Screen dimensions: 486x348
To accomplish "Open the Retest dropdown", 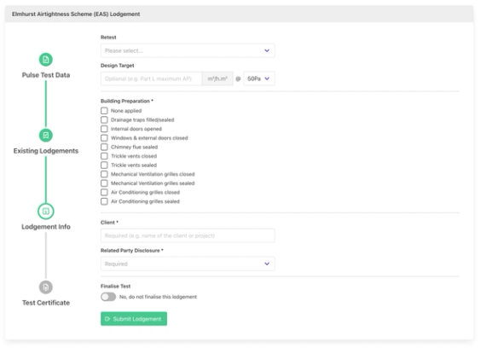I will pyautogui.click(x=188, y=50).
